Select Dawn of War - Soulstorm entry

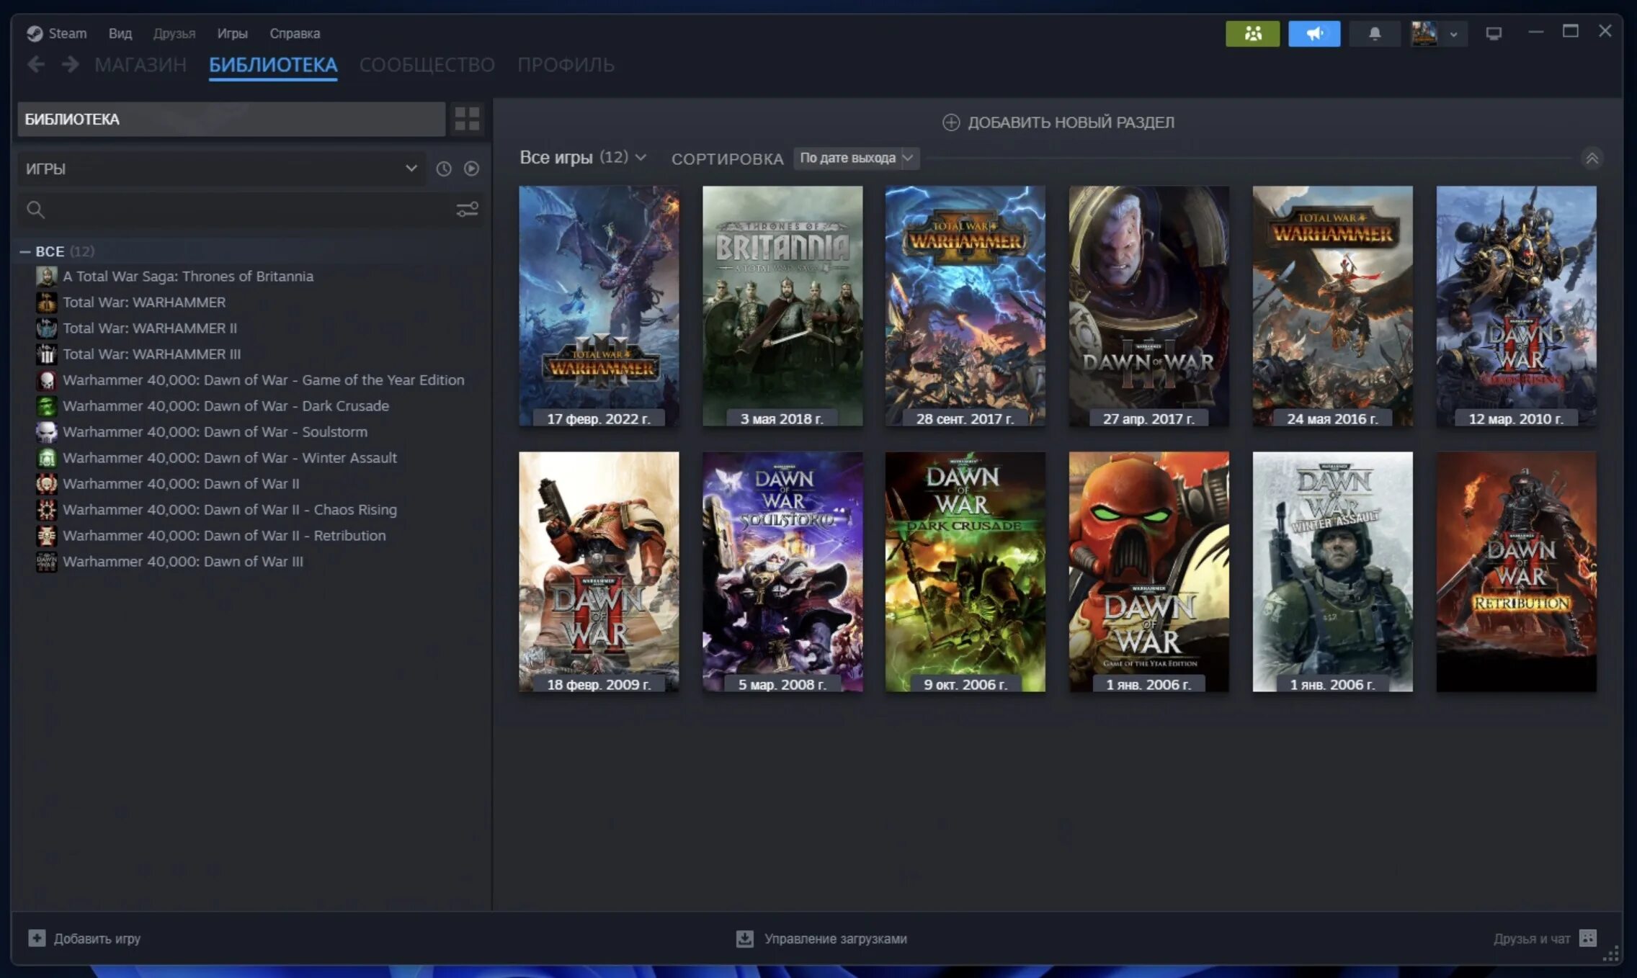click(215, 432)
